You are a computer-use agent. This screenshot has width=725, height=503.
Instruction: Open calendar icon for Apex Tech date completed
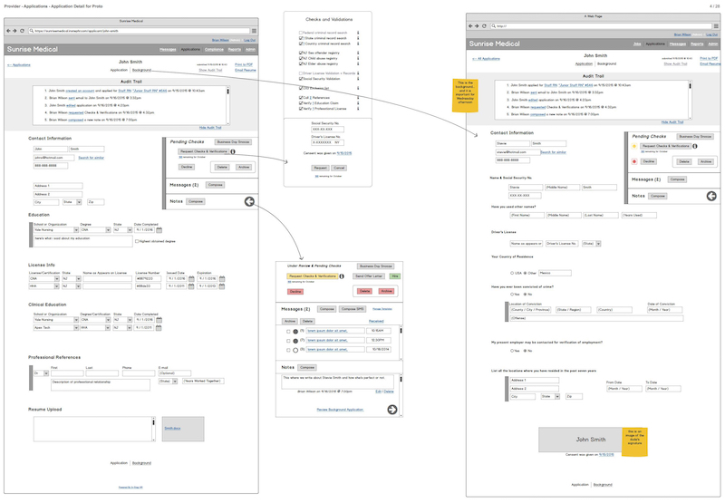159,328
